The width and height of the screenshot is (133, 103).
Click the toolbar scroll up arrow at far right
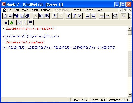click(x=130, y=14)
